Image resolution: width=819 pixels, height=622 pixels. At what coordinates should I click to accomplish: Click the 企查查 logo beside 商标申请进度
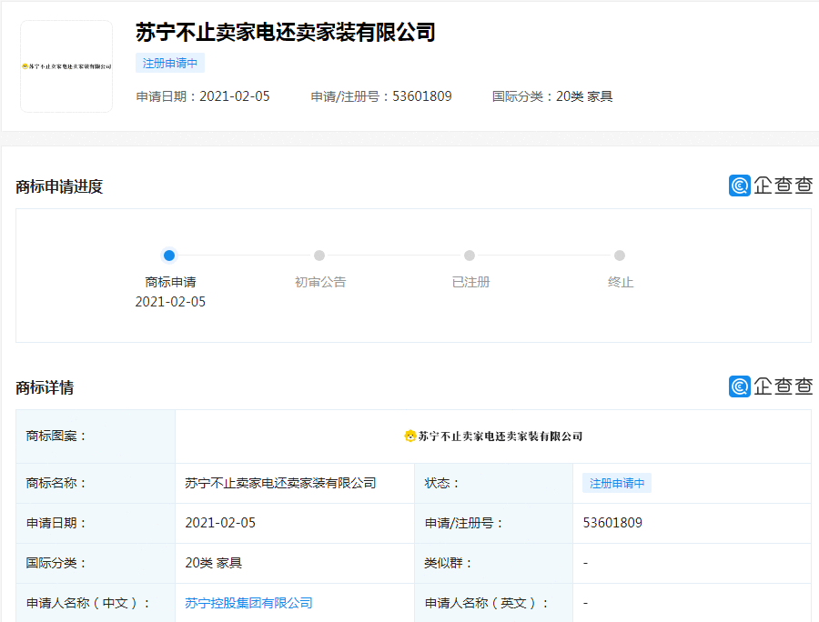coord(772,185)
